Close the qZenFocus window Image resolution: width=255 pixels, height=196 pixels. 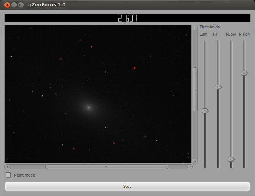7,5
